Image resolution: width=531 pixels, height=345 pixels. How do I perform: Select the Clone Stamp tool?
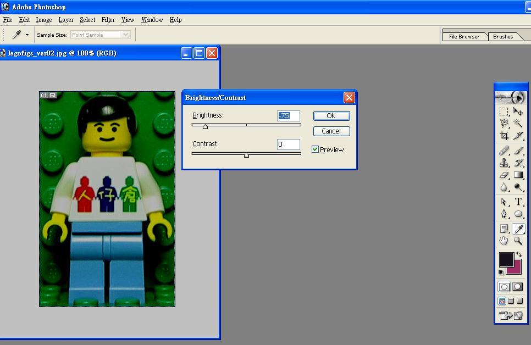pyautogui.click(x=504, y=163)
